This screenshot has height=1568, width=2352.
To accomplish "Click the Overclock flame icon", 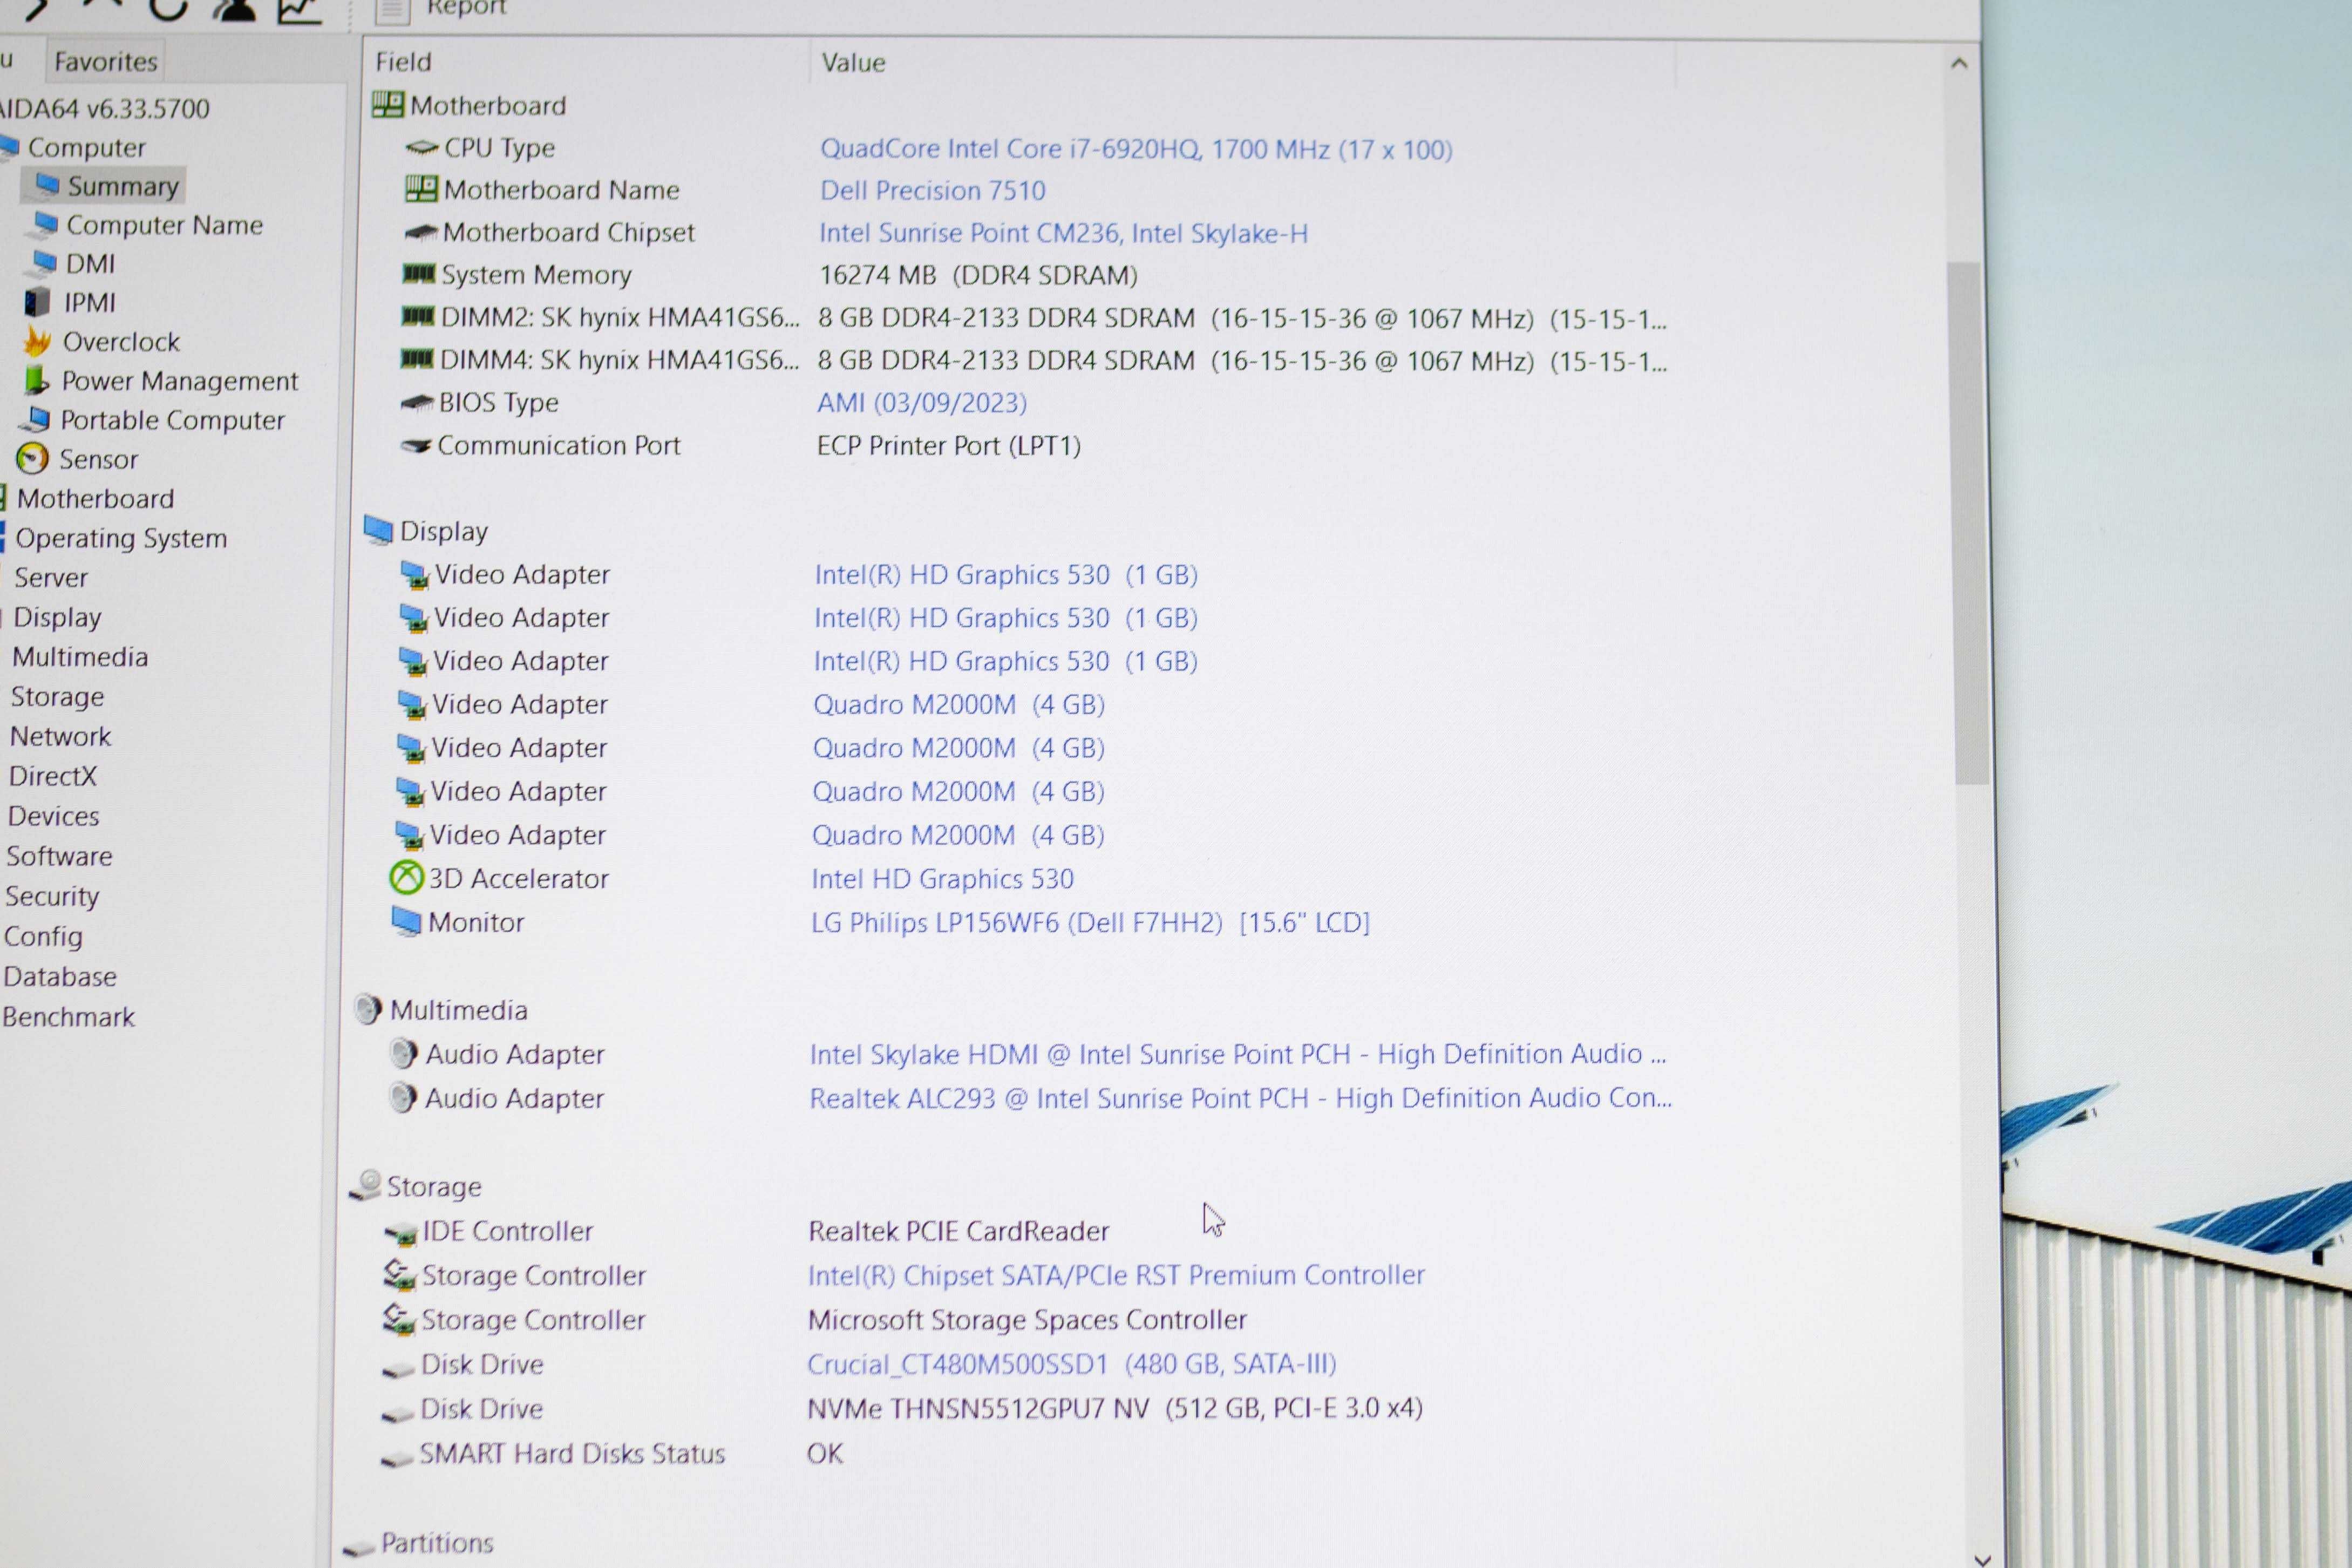I will 37,342.
